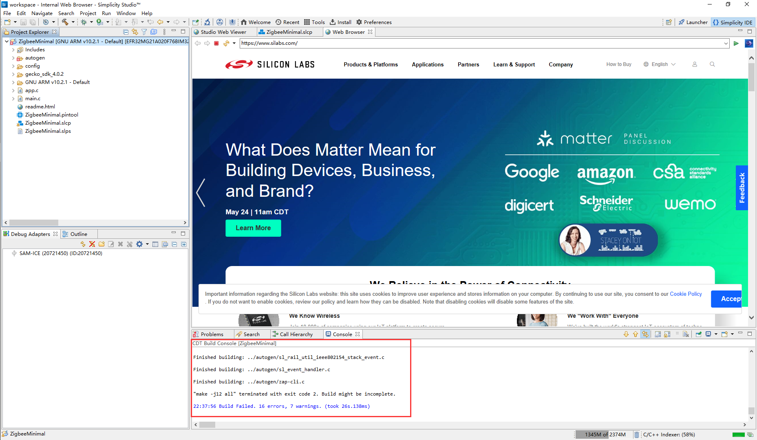Click the Next Error down-arrow in Console
This screenshot has width=757, height=440.
[x=626, y=334]
